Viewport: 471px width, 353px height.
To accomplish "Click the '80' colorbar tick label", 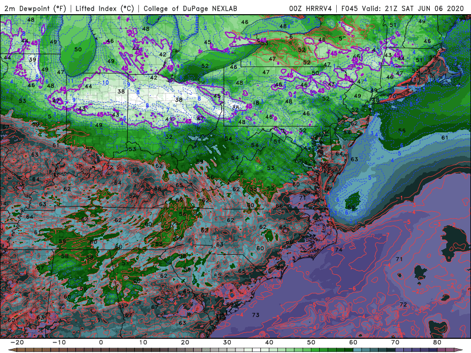I will pos(437,342).
